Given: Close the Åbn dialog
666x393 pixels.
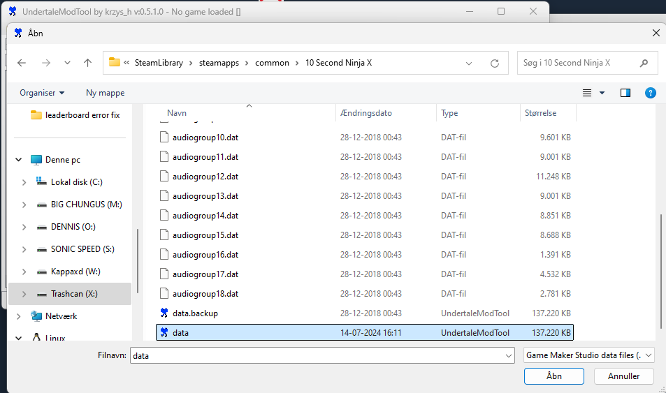Looking at the screenshot, I should tap(656, 33).
